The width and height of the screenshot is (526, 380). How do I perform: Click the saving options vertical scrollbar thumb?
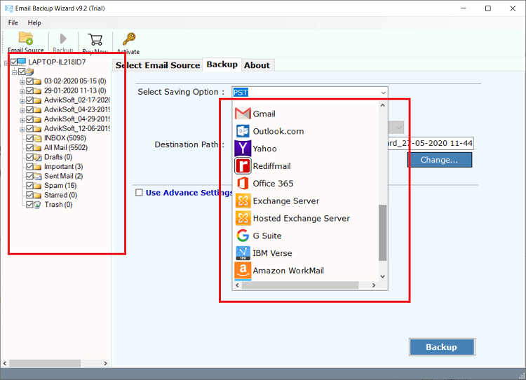point(382,233)
